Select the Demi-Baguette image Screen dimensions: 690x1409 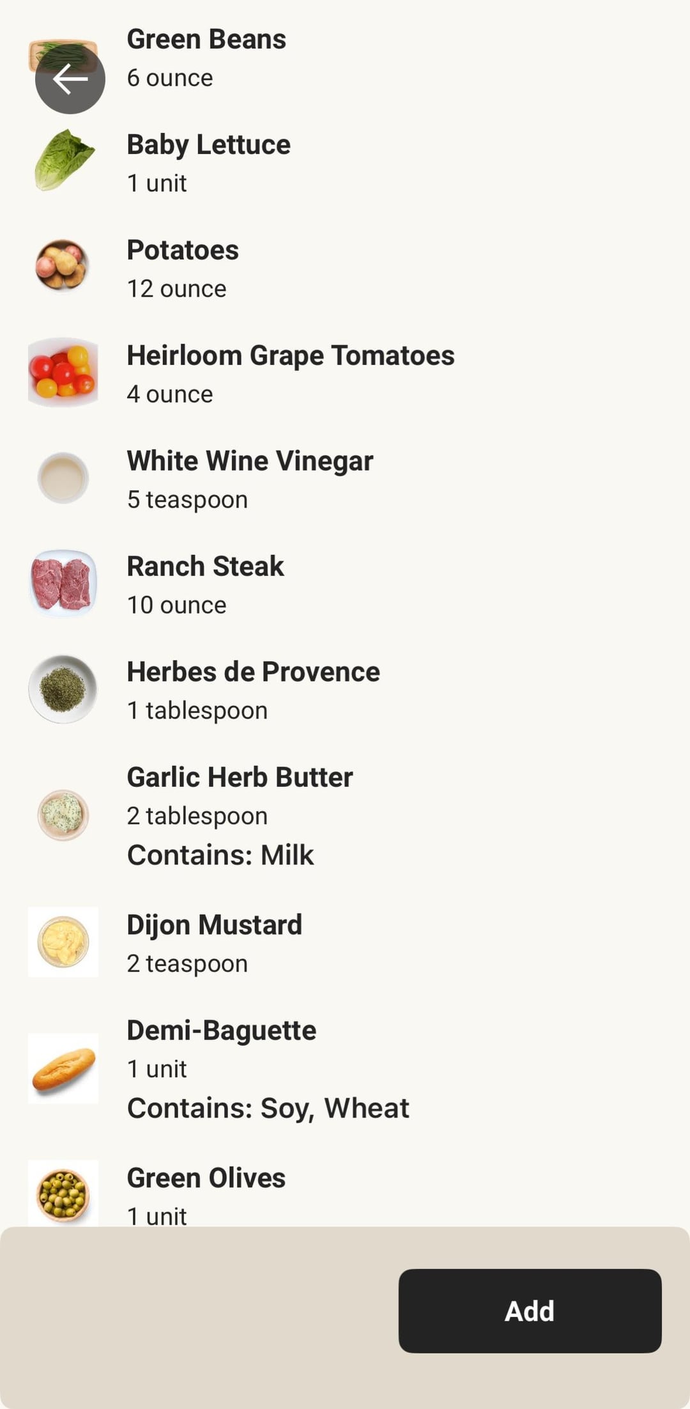(x=63, y=1068)
